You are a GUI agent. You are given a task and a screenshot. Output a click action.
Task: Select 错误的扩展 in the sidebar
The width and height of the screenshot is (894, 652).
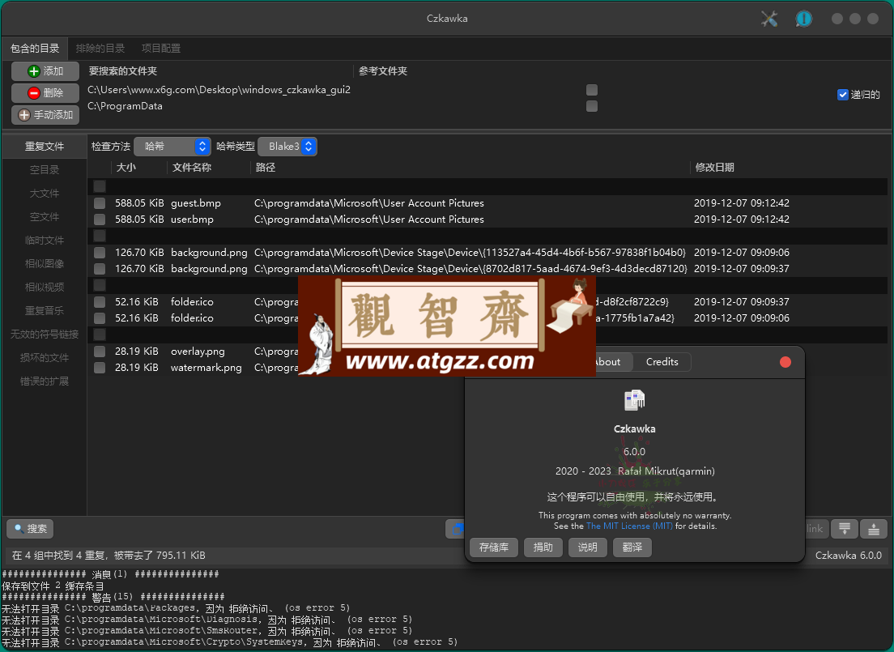point(45,381)
